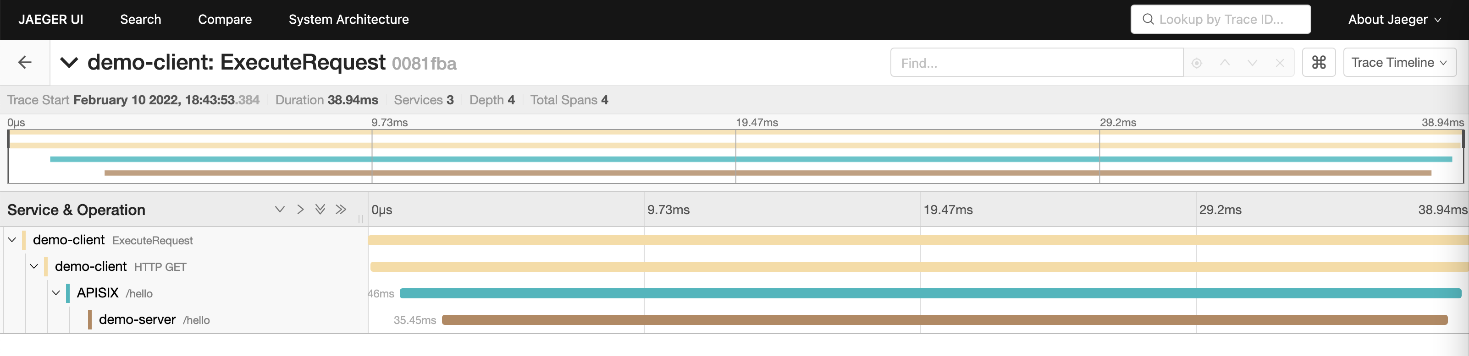
Task: Open System Architecture page
Action: tap(348, 19)
